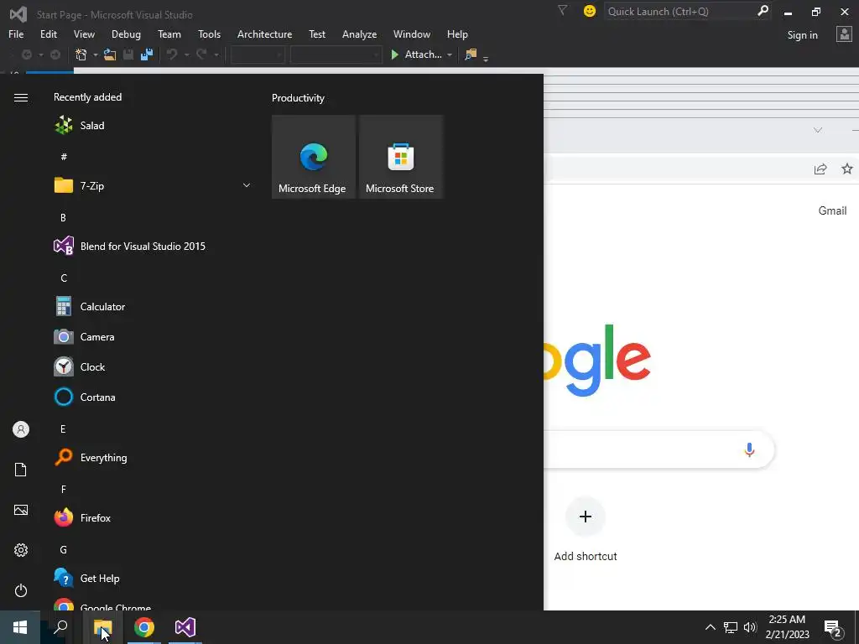Image resolution: width=859 pixels, height=644 pixels.
Task: Click the Chrome bookmark star icon
Action: (847, 169)
